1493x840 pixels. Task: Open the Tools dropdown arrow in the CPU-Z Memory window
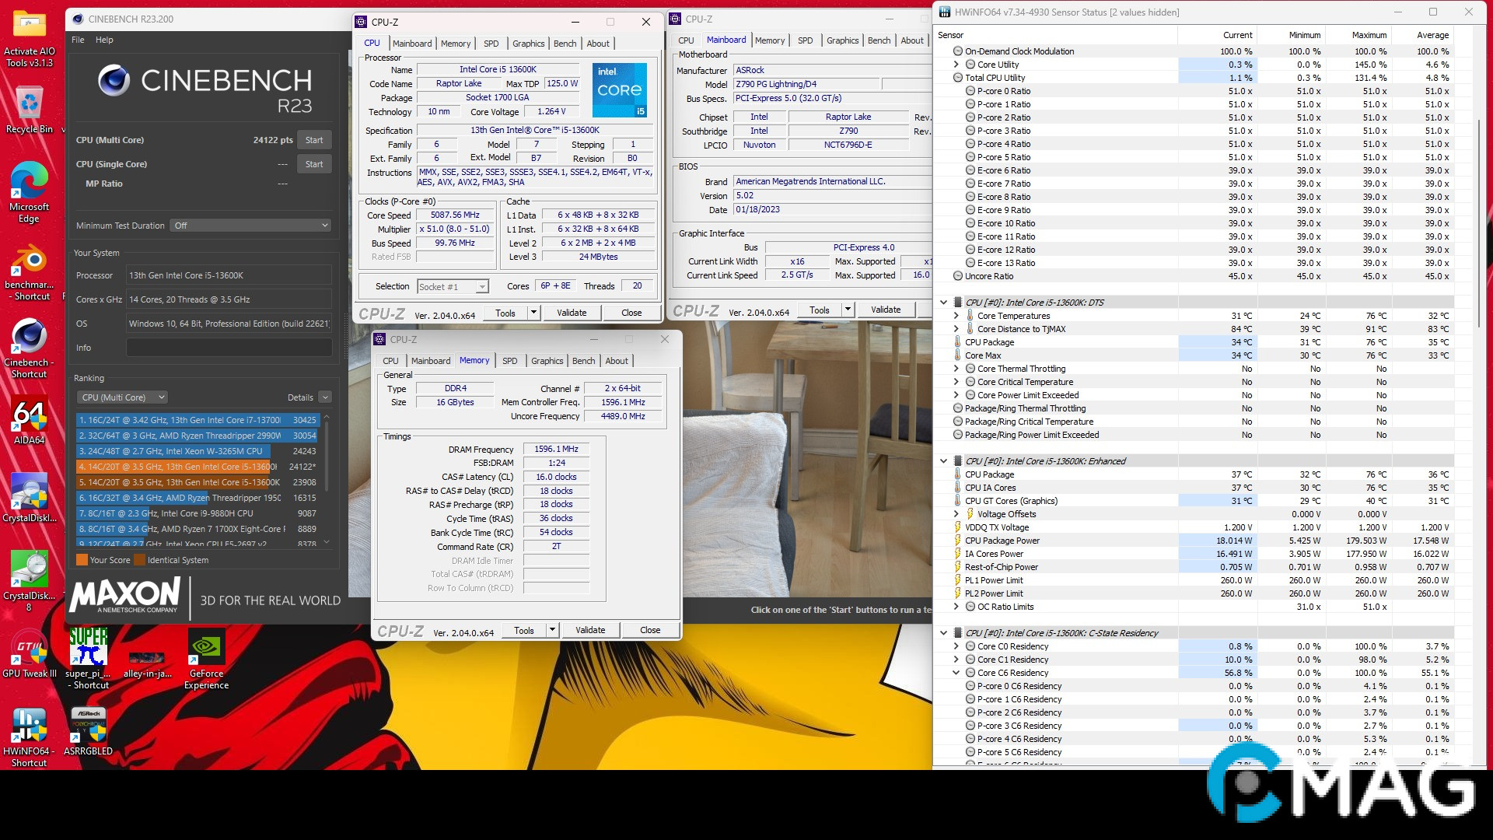[x=552, y=630]
